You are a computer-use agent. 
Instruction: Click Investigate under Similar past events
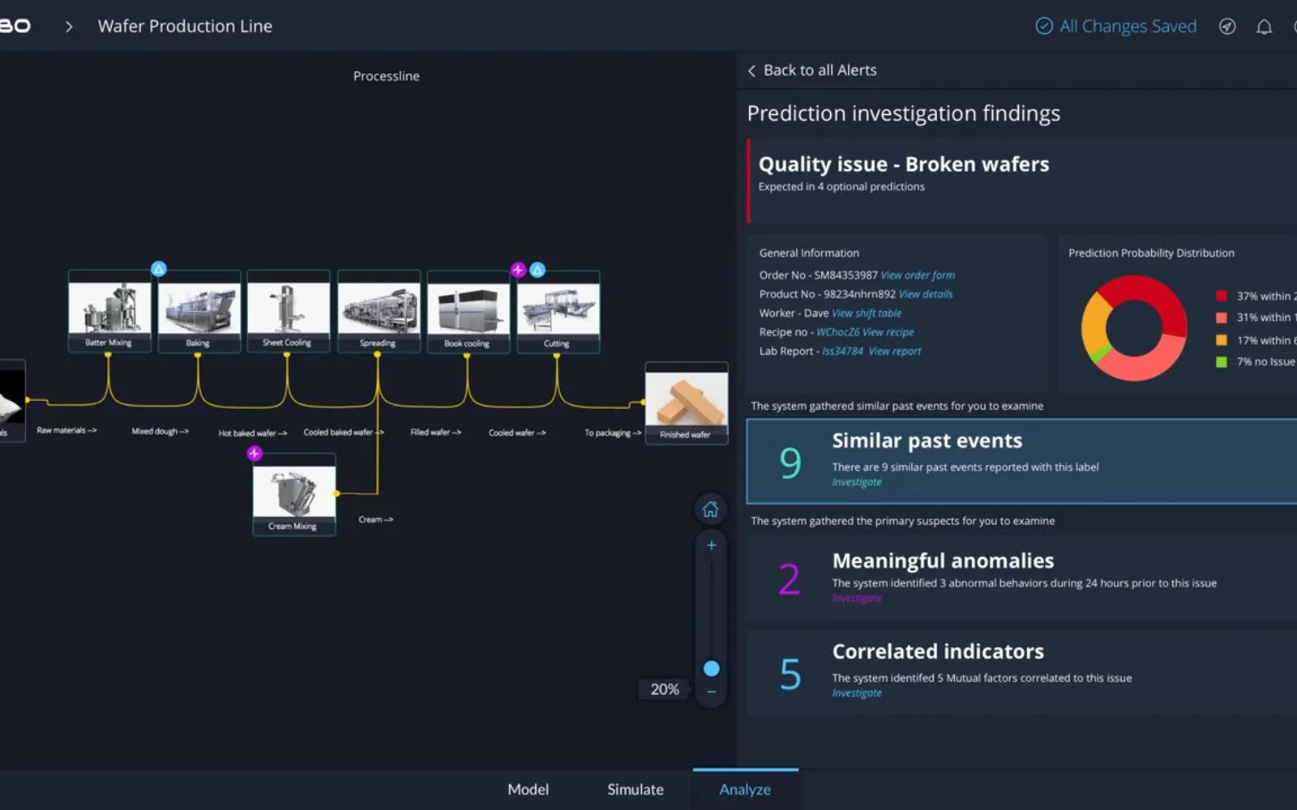(857, 483)
